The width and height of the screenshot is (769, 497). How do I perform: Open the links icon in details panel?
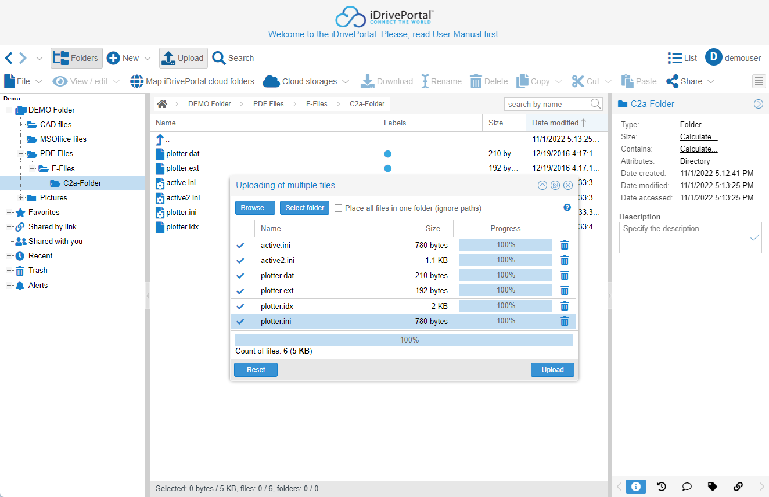coord(738,487)
